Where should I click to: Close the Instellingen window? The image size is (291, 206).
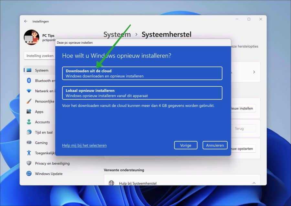pos(261,19)
